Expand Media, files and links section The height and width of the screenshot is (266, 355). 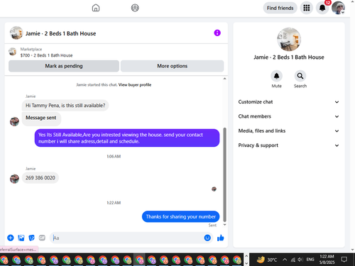(288, 131)
